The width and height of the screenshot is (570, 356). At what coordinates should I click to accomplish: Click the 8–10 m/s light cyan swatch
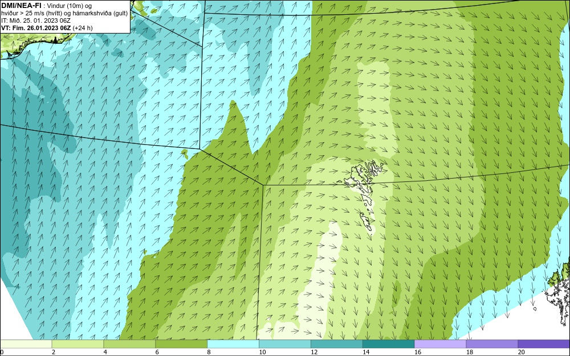pyautogui.click(x=233, y=344)
